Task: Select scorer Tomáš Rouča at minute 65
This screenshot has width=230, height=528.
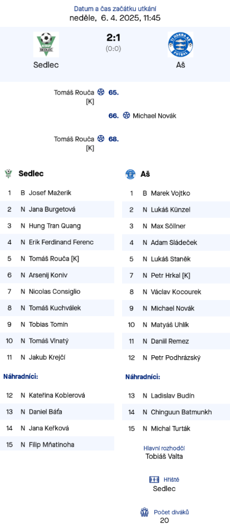Action: tap(74, 92)
